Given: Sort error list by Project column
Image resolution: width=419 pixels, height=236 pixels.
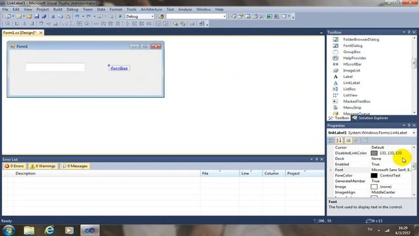Looking at the screenshot, I should [x=304, y=173].
